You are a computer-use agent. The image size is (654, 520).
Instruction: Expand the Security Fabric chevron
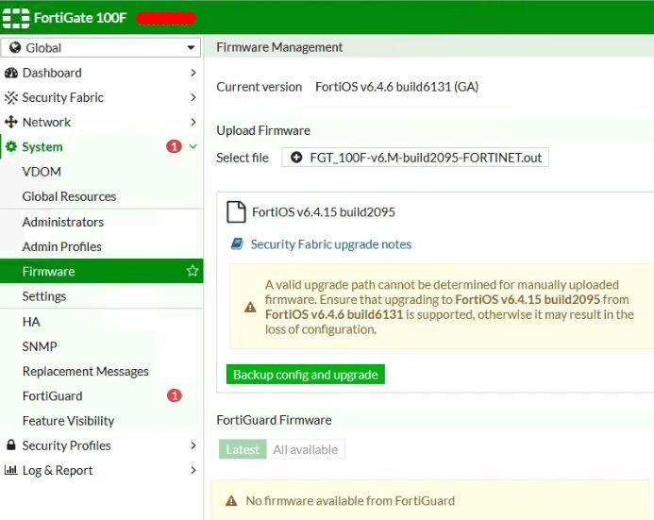click(x=193, y=97)
